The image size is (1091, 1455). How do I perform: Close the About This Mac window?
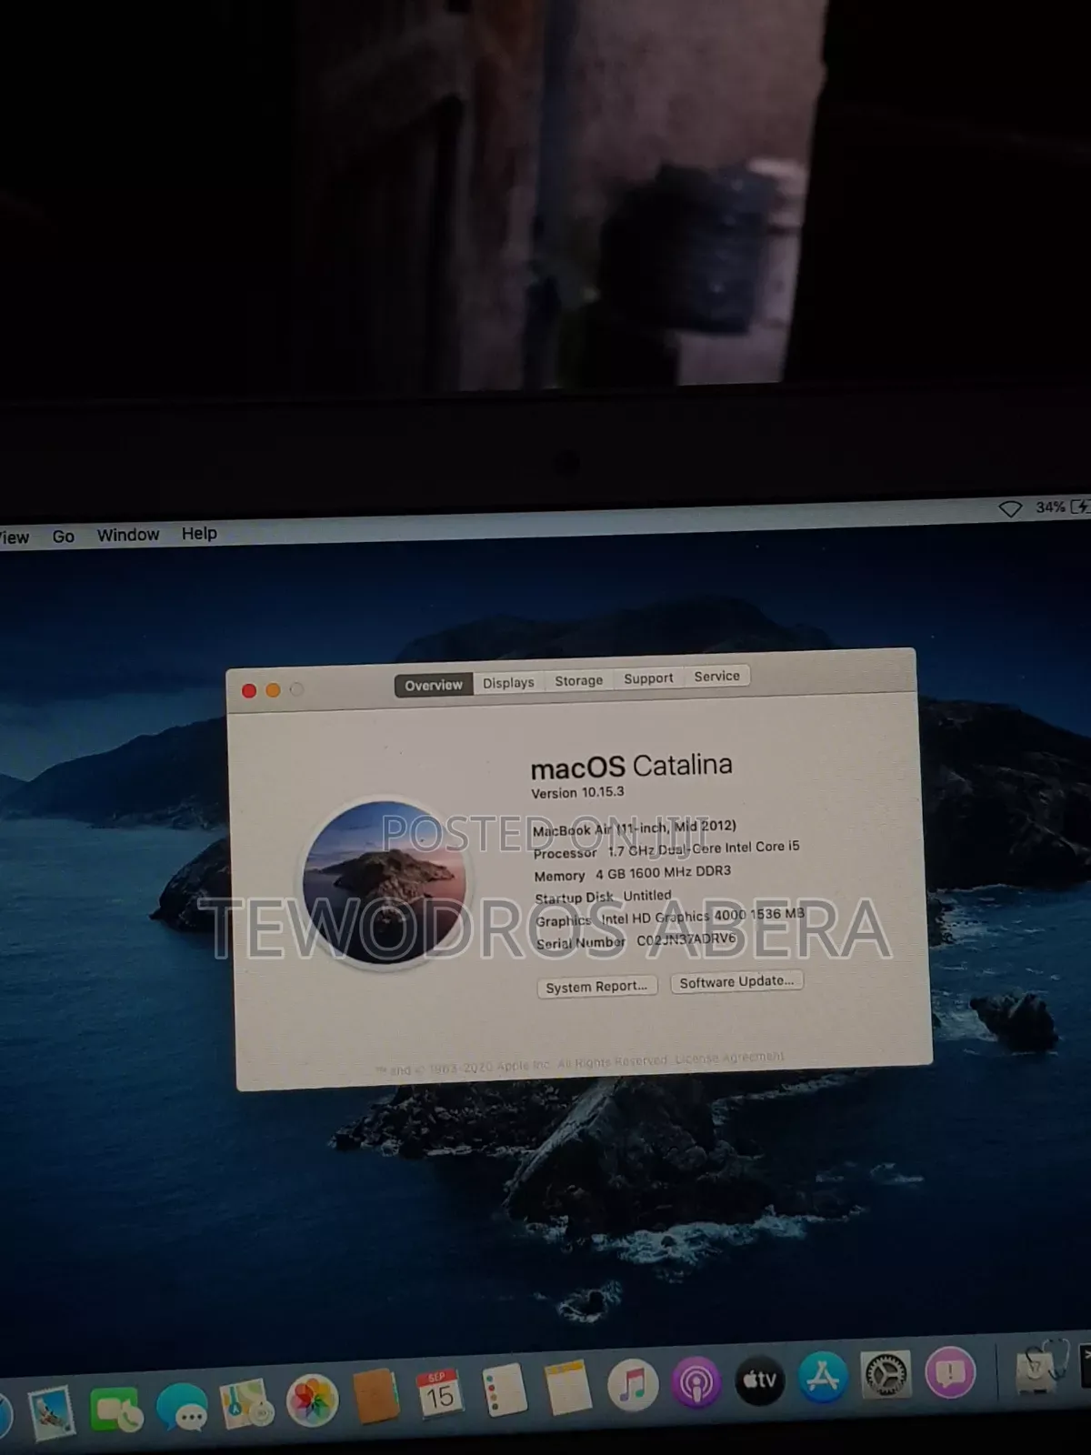click(x=249, y=691)
